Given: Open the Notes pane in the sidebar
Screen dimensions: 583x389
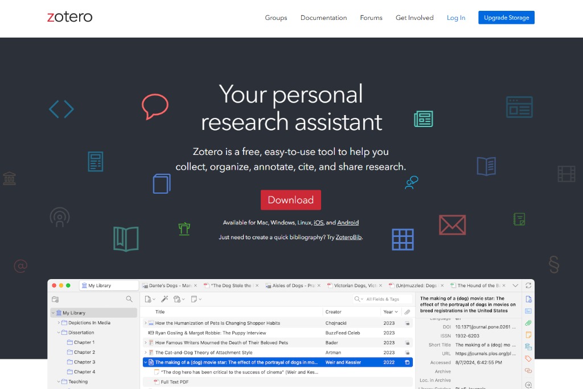Looking at the screenshot, I should click(x=528, y=334).
